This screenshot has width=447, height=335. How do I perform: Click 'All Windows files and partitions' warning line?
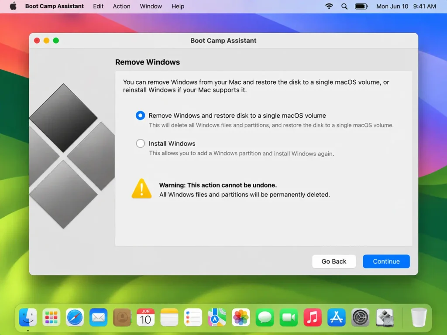point(244,195)
